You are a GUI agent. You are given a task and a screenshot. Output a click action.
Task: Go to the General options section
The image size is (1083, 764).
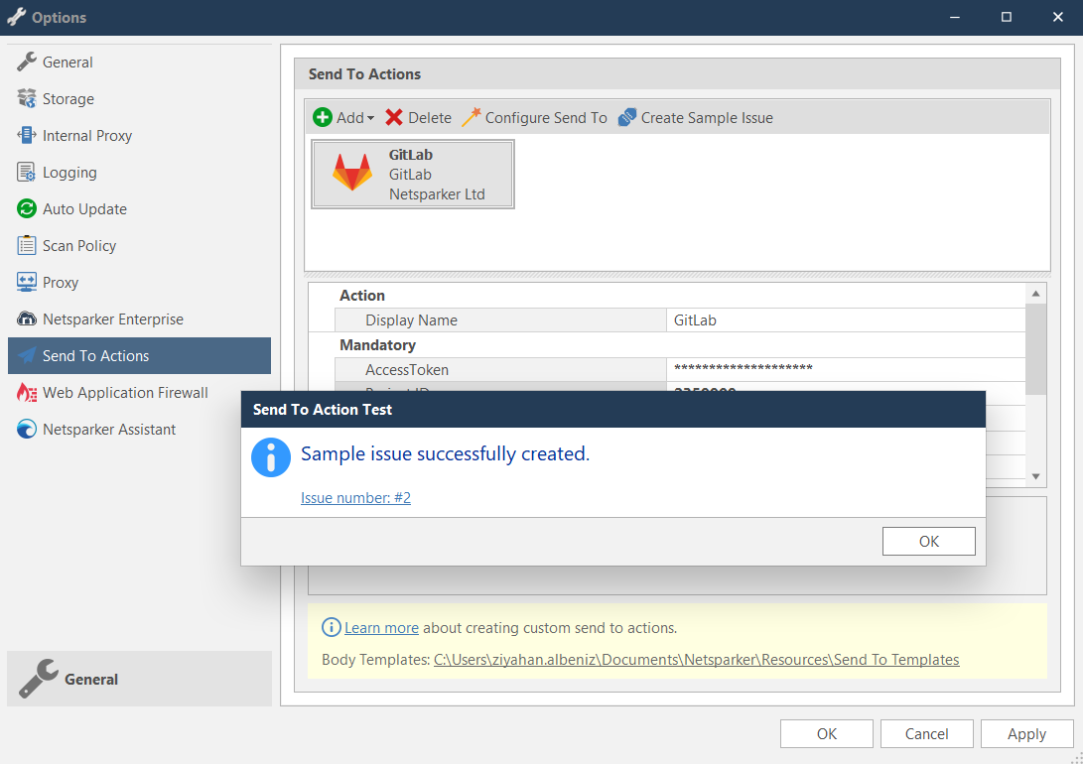click(x=66, y=62)
